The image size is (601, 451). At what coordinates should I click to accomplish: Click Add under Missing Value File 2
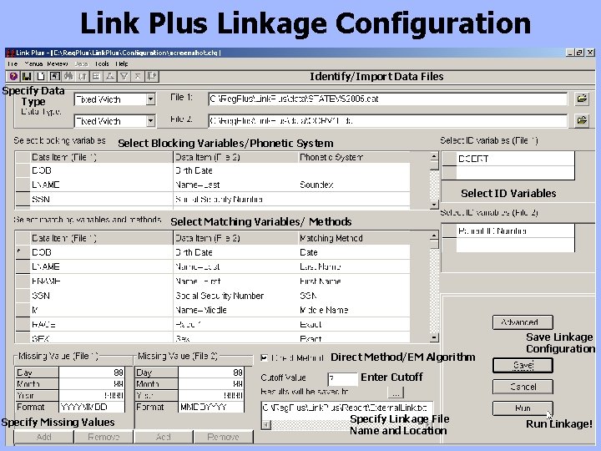point(164,437)
